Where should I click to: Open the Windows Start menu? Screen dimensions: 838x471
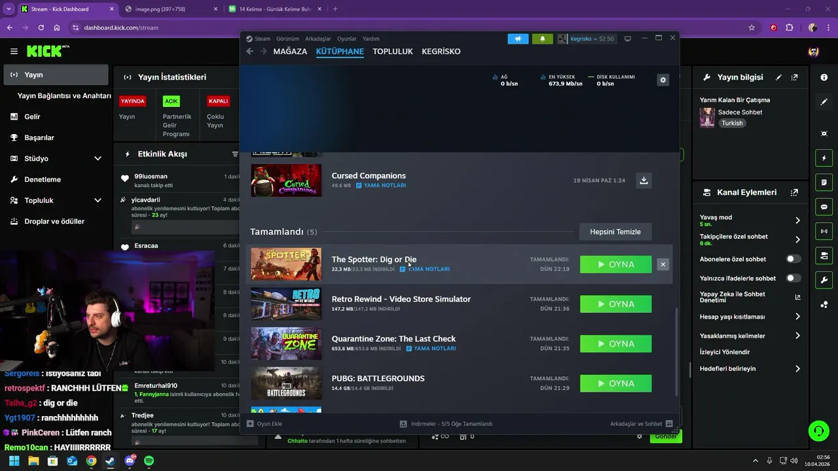click(x=14, y=461)
